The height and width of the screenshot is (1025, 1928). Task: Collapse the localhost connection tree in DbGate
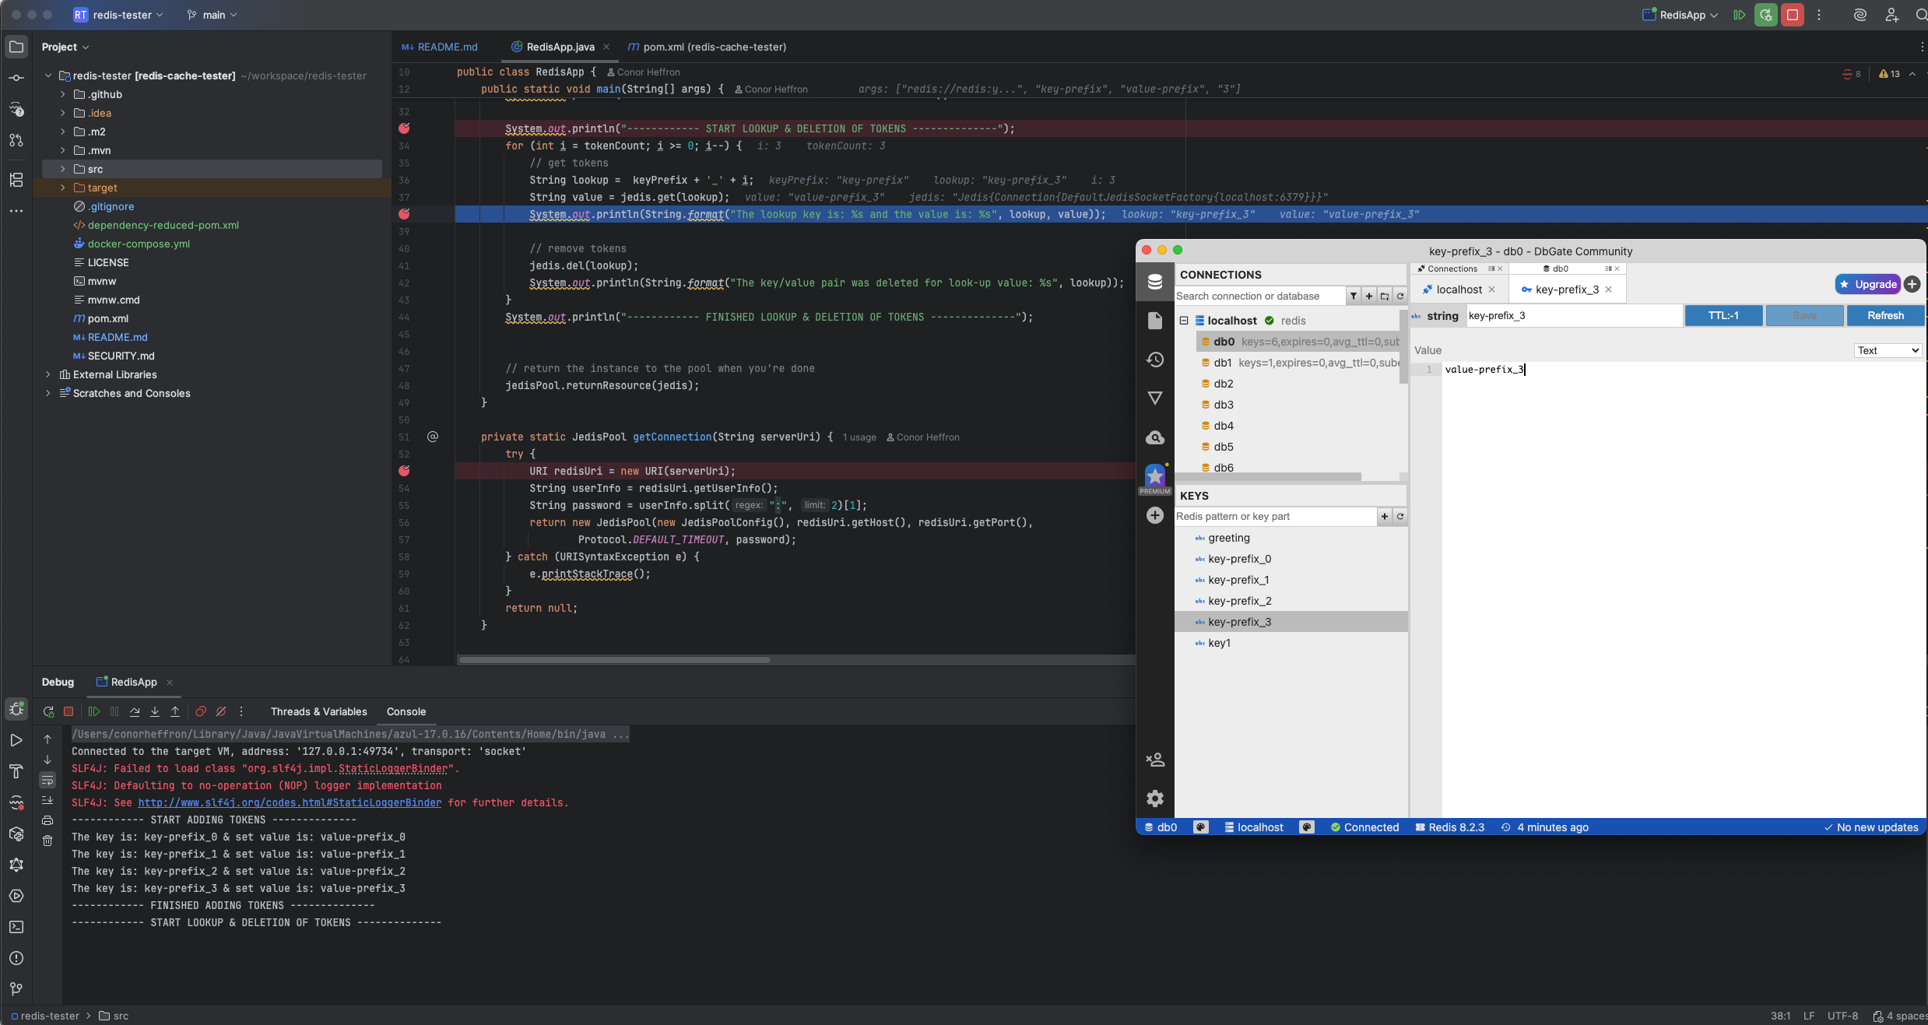point(1184,320)
